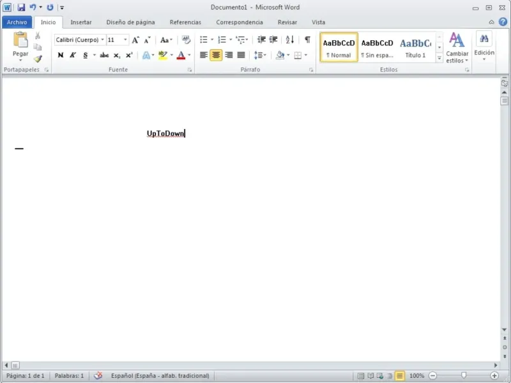The width and height of the screenshot is (511, 383).
Task: Switch to Full Screen Reading view
Action: click(x=370, y=376)
